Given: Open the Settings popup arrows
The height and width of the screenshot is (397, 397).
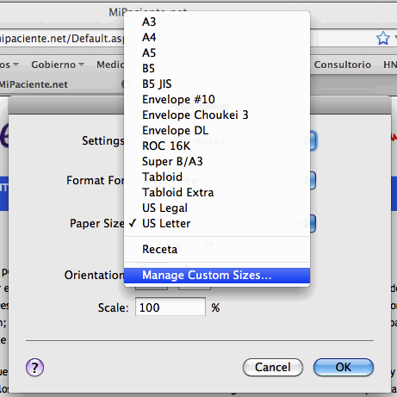Looking at the screenshot, I should [313, 140].
